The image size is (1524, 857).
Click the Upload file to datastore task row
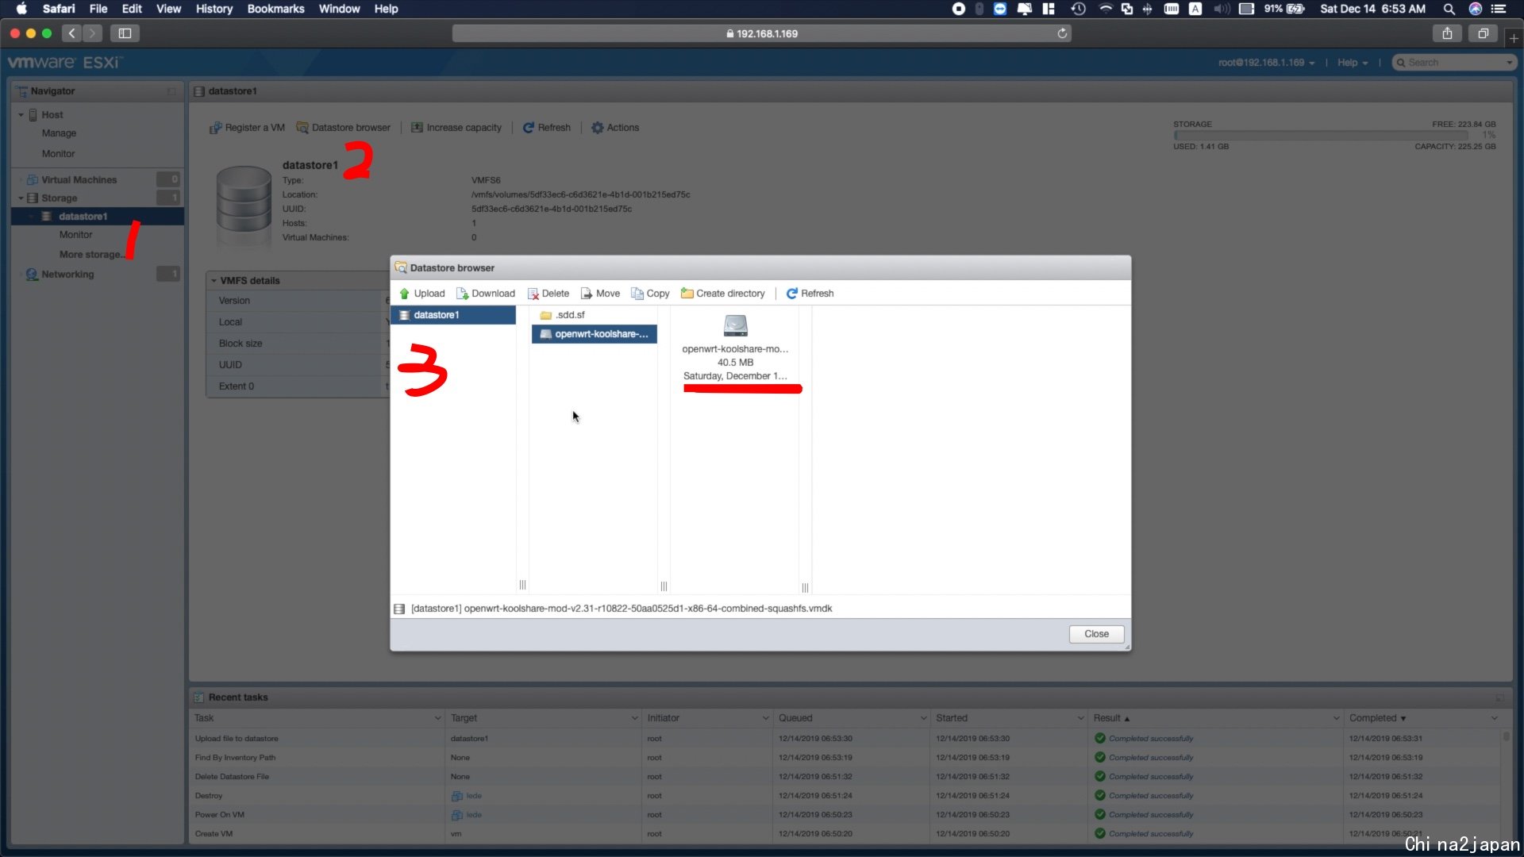pos(845,739)
